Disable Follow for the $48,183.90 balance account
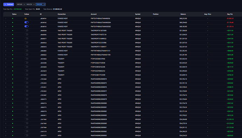The height and width of the screenshot is (138, 242). click(26, 26)
